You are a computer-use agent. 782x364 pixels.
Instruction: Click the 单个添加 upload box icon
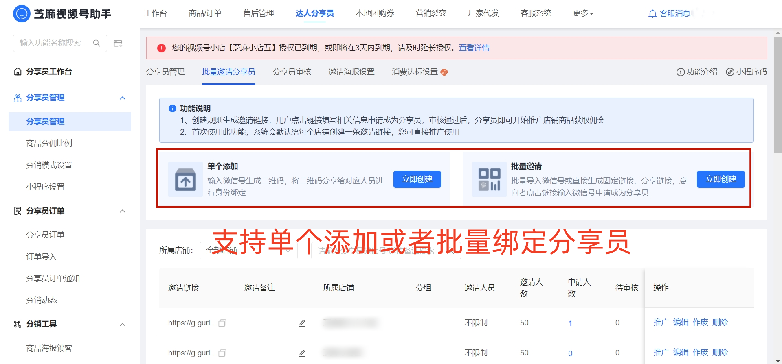(185, 179)
